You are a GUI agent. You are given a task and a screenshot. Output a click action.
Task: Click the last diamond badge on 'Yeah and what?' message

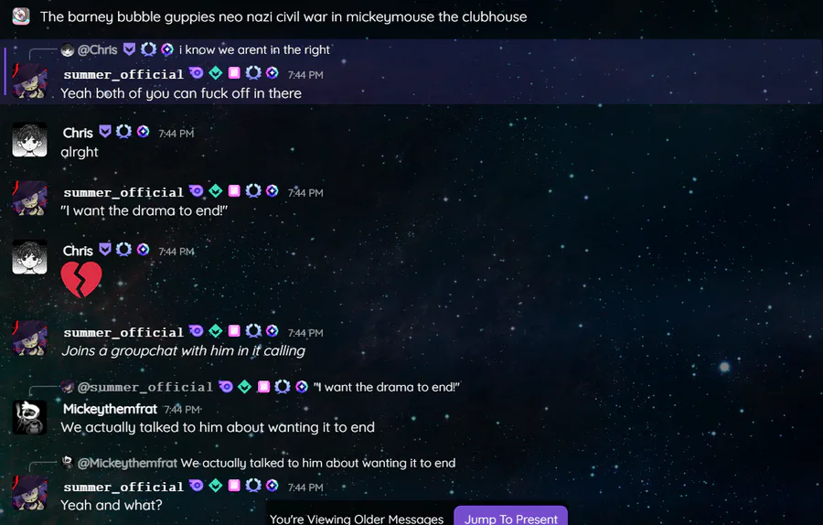(272, 485)
